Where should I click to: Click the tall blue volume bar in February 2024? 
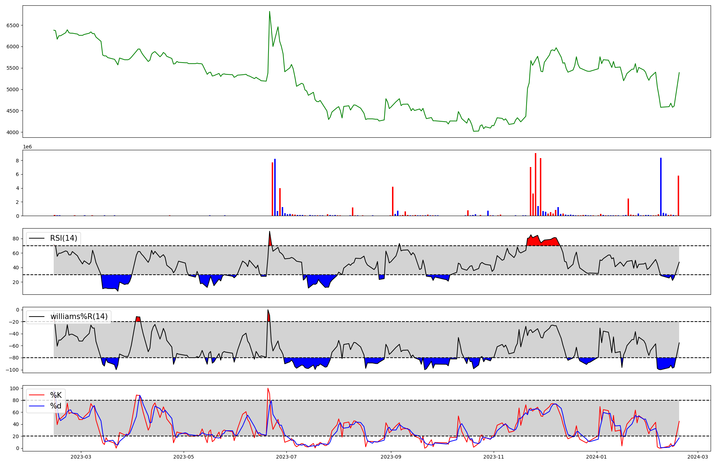pos(661,186)
